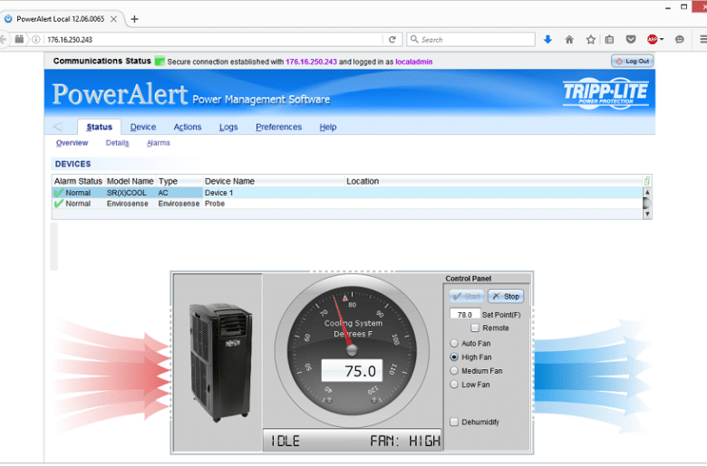Open a new browser tab with plus
707x467 pixels.
tap(134, 19)
